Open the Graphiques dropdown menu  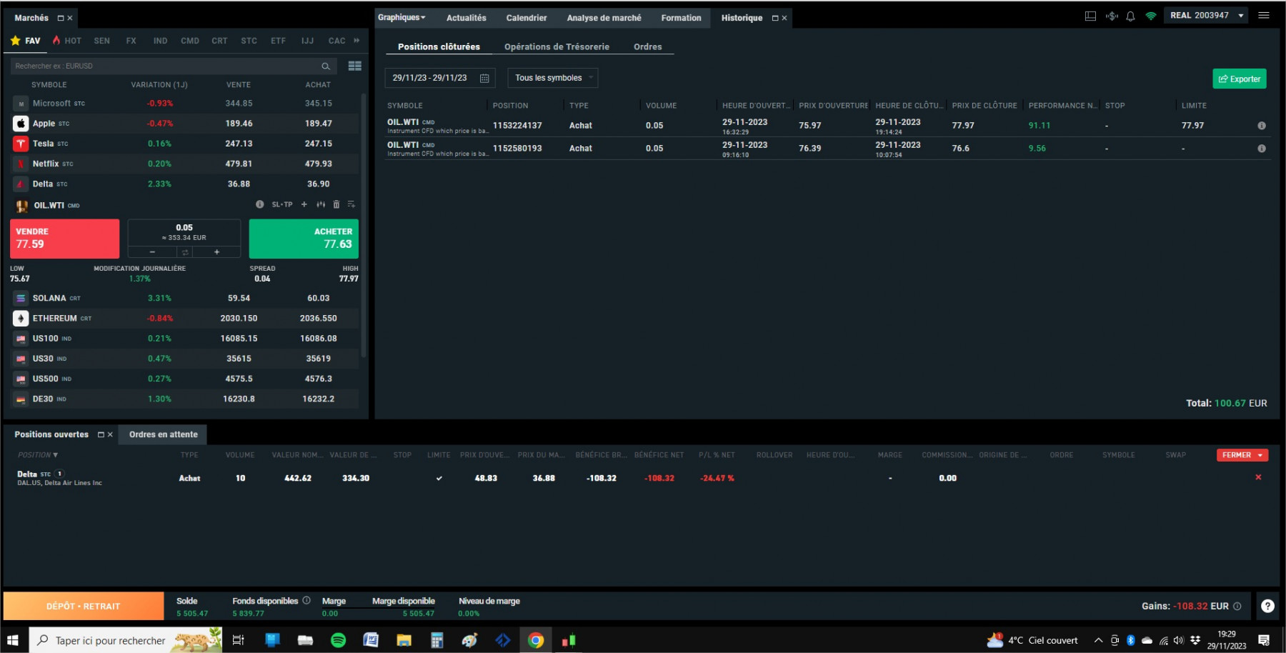pyautogui.click(x=402, y=17)
